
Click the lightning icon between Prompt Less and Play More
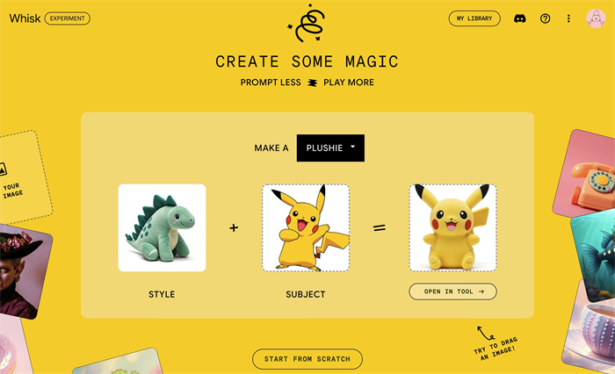tap(312, 83)
